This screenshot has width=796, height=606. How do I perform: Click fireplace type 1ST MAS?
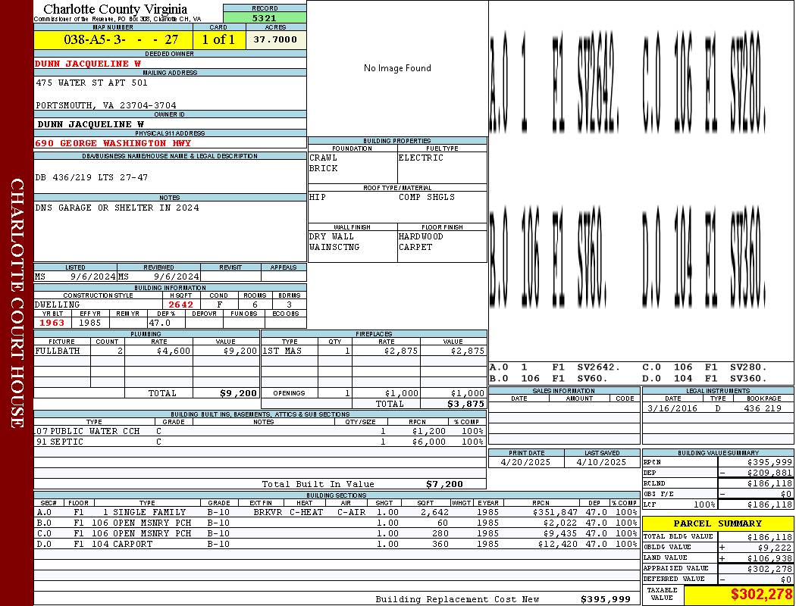pos(282,351)
